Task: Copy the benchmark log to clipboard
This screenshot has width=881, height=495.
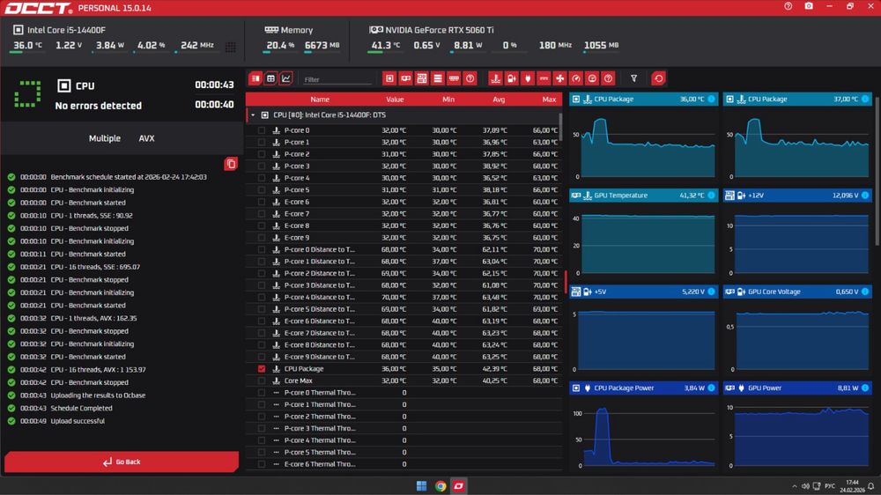Action: pos(230,164)
